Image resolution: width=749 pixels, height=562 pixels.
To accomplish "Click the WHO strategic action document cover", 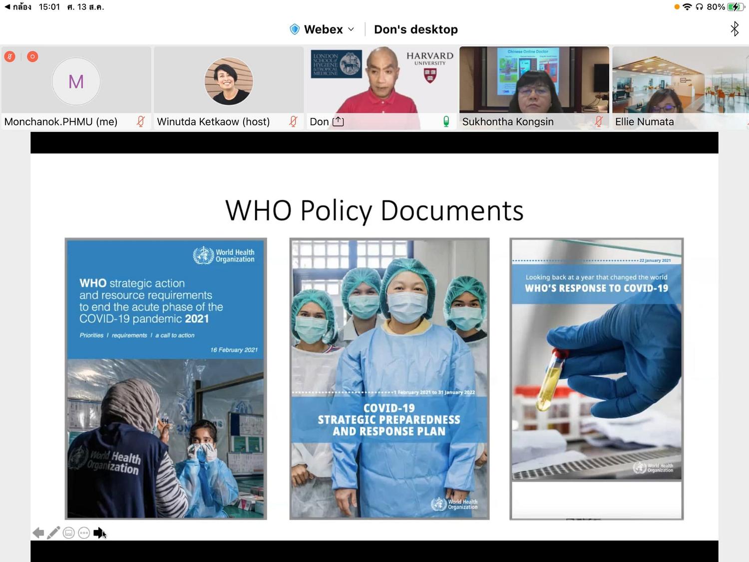I will pos(166,379).
